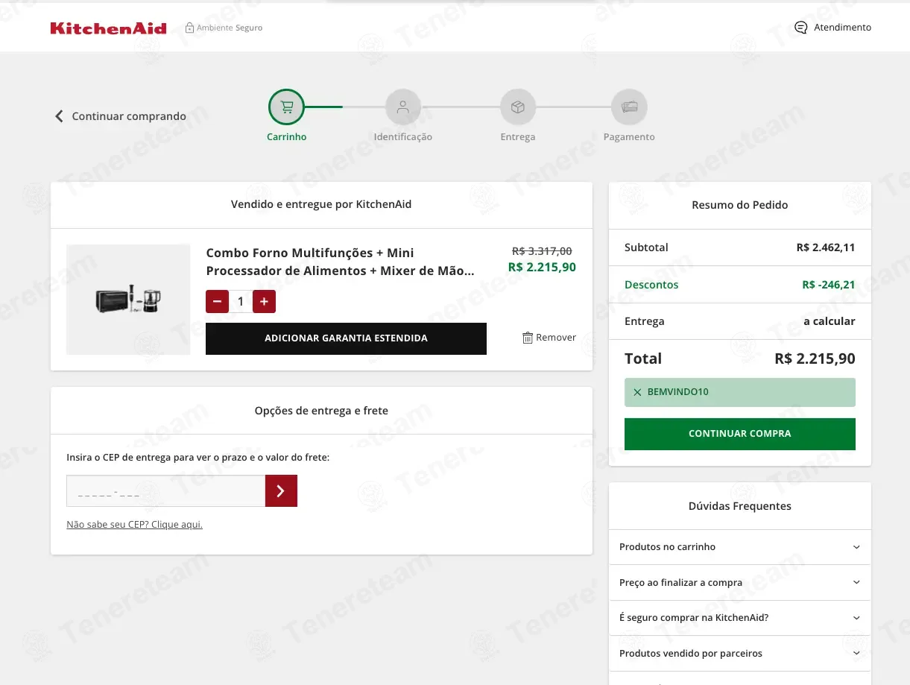Click Continuar comprando link
The image size is (910, 685).
[x=129, y=116]
